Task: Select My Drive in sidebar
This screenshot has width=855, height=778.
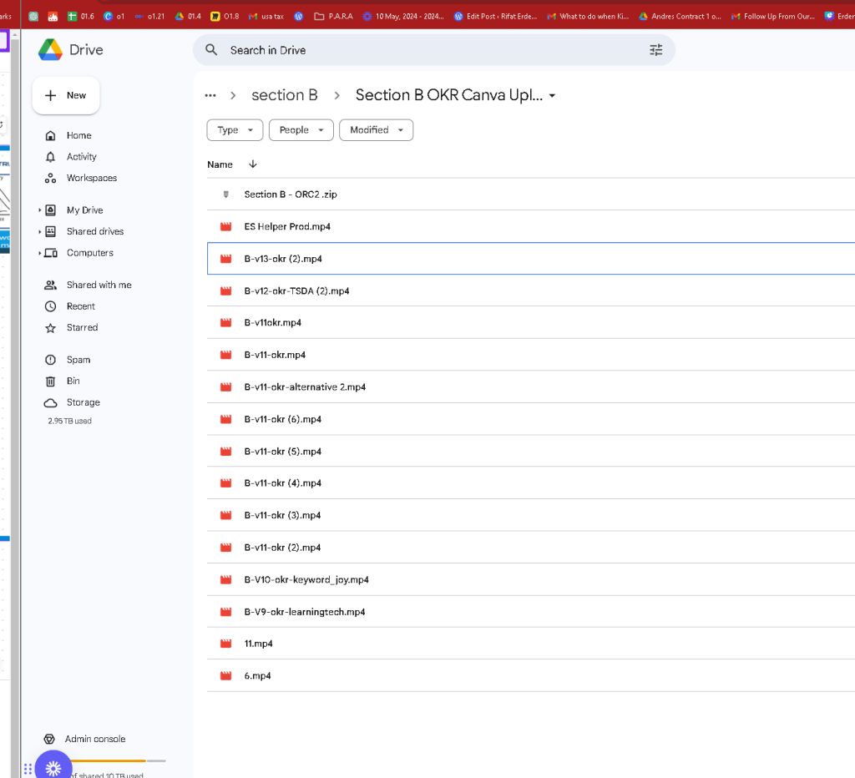Action: (x=84, y=210)
